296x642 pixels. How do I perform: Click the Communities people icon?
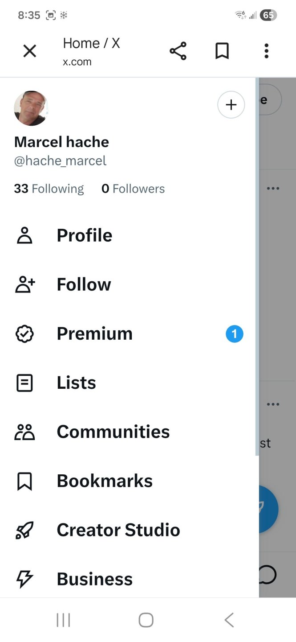[x=24, y=432]
